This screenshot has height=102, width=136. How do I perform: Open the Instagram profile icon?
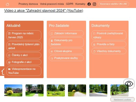point(94,4)
